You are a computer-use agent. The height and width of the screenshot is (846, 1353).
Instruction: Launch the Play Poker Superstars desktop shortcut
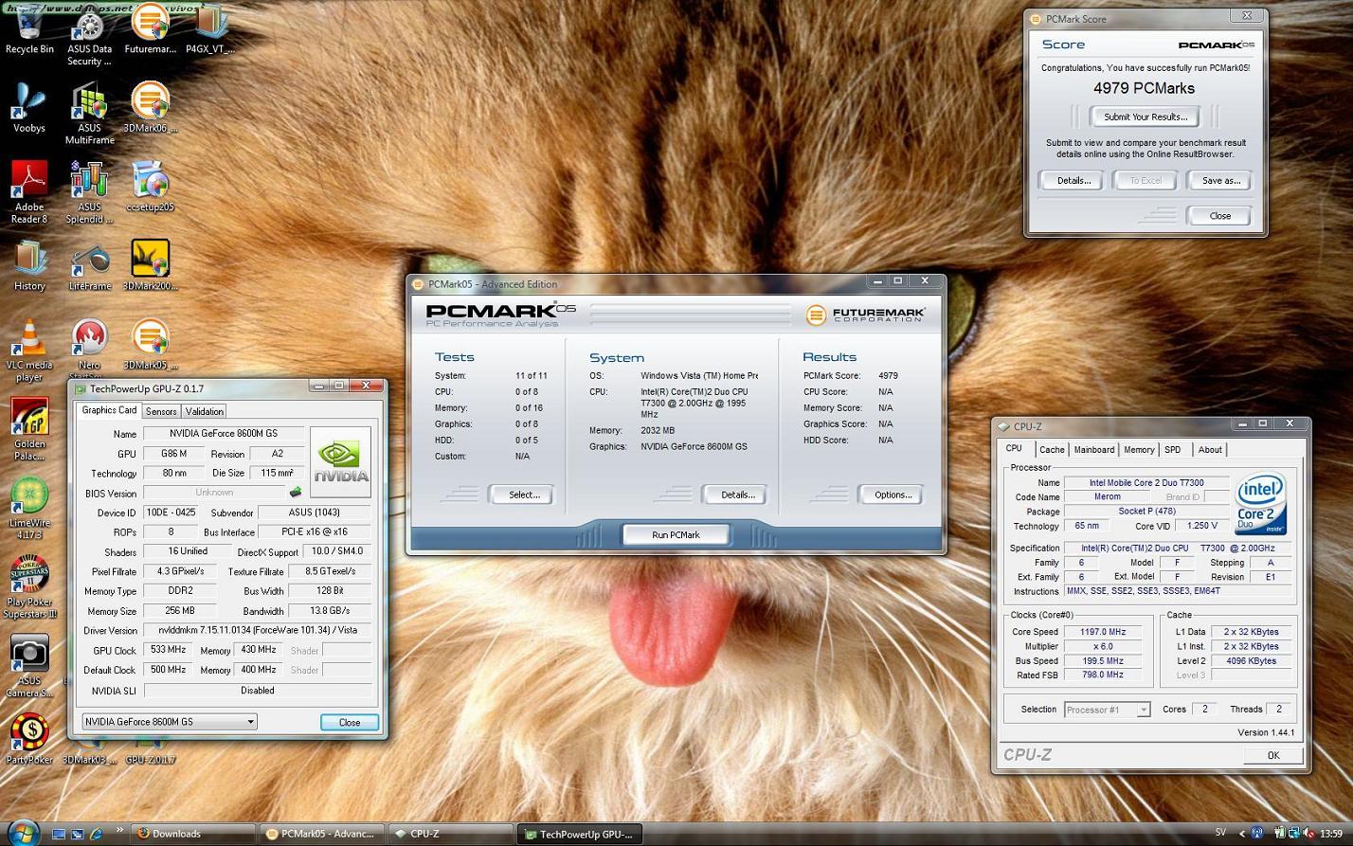coord(29,587)
